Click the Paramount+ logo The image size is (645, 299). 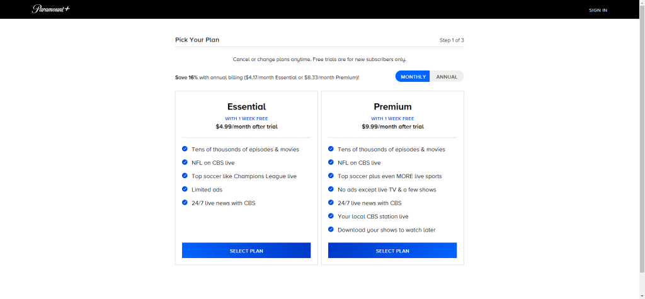pyautogui.click(x=51, y=9)
